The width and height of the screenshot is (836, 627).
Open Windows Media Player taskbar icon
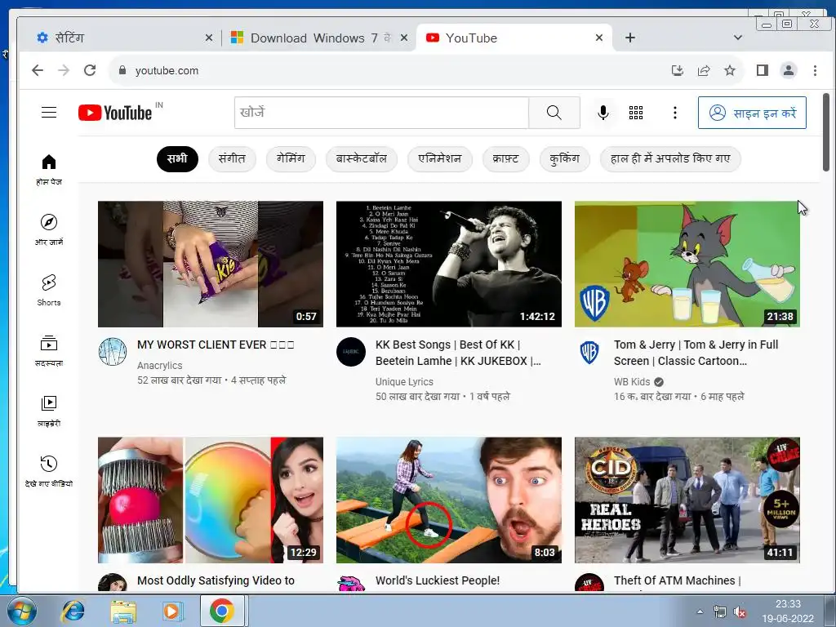tap(172, 611)
